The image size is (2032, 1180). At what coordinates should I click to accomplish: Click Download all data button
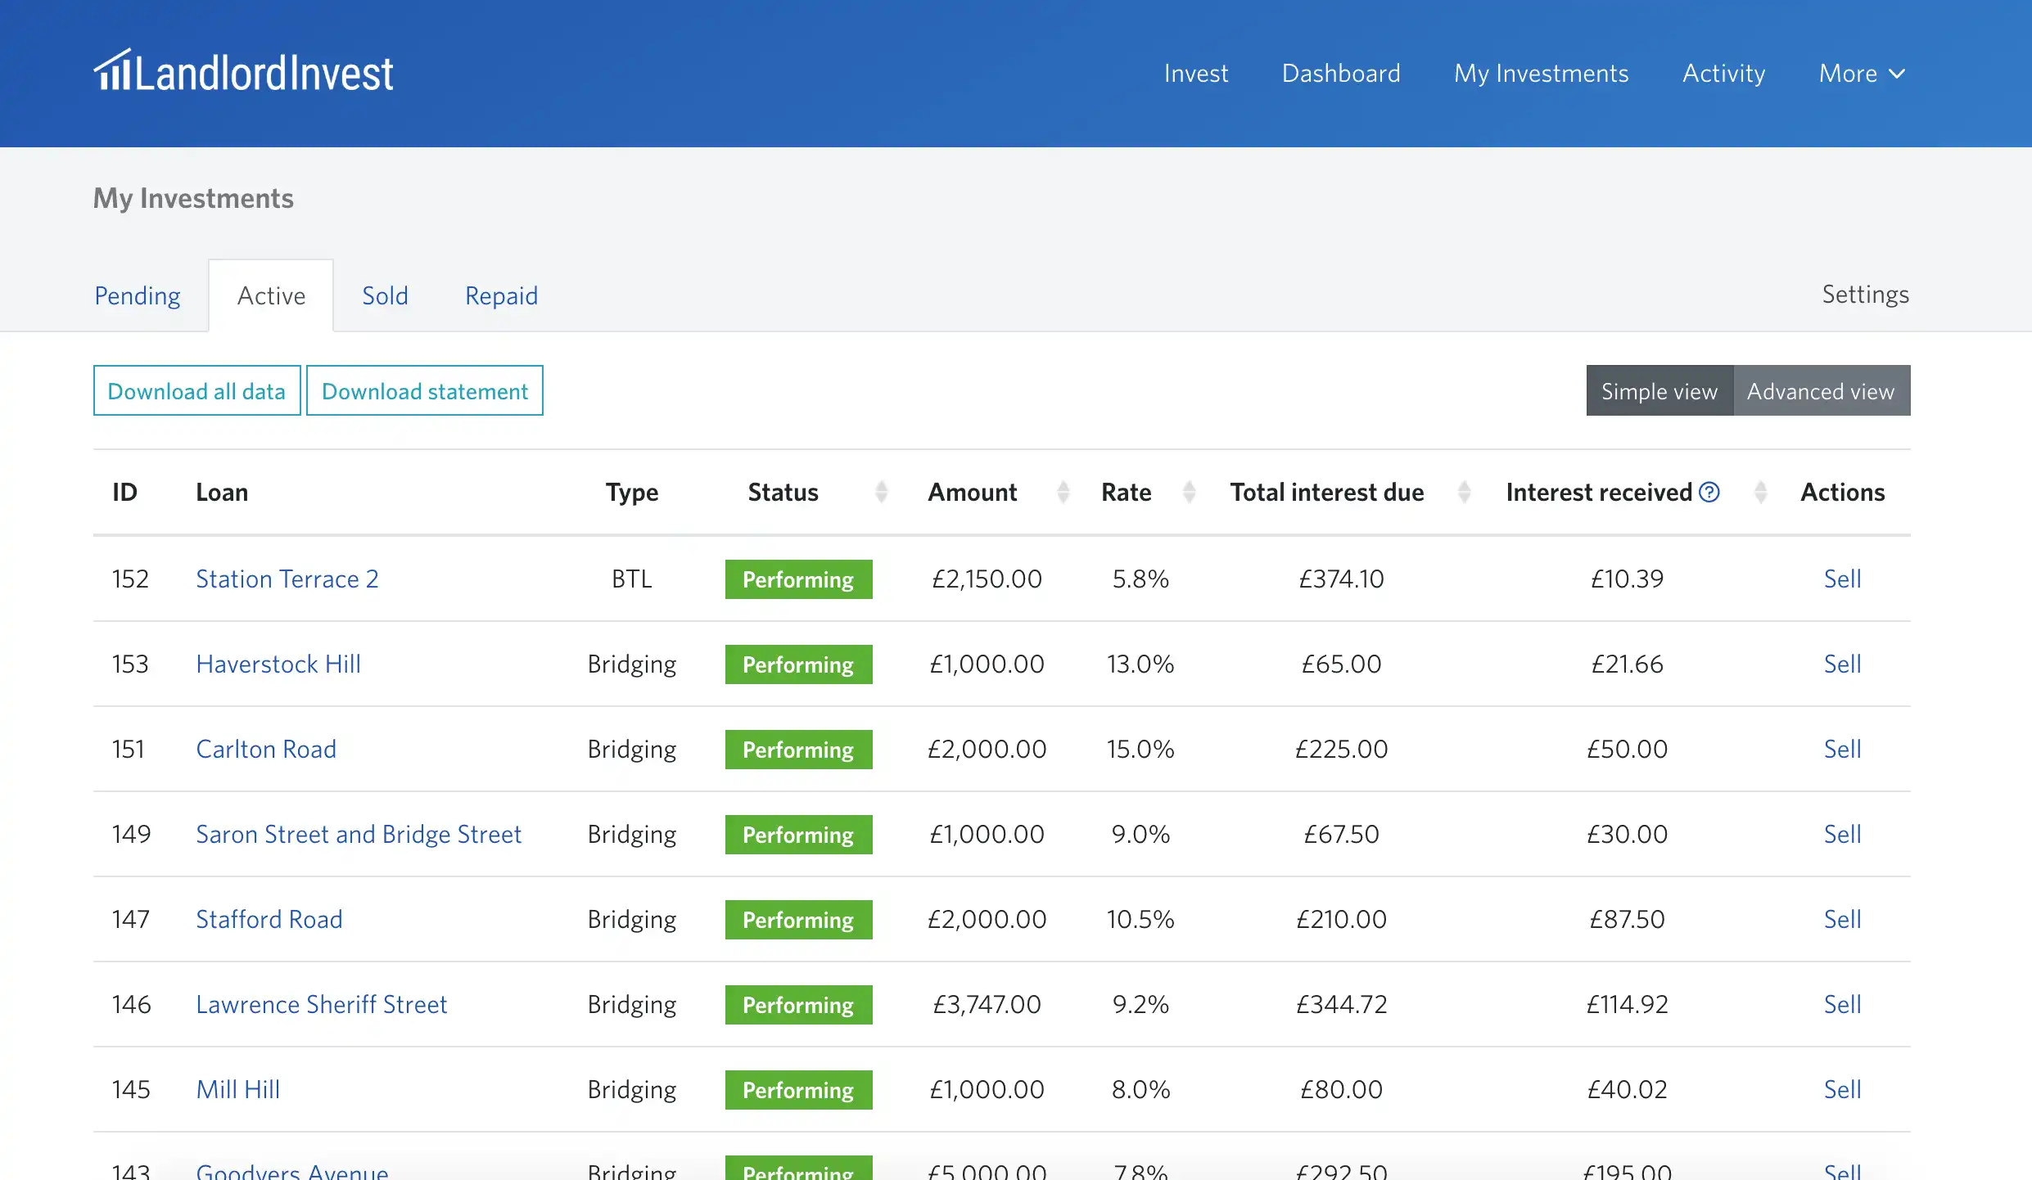coord(197,390)
